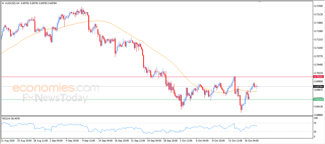Click the green 0.69359 support price tag
Viewport: 325px width, 144px height.
[318, 99]
